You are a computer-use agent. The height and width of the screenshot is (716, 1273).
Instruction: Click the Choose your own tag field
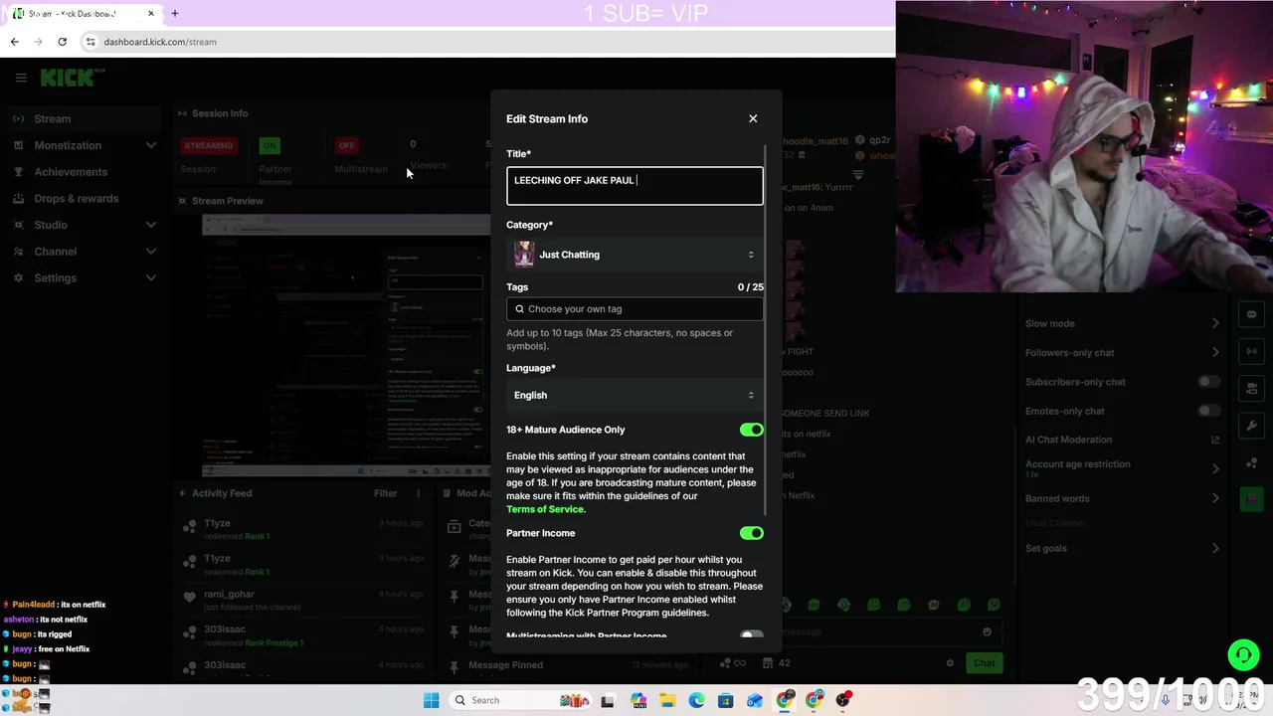pyautogui.click(x=635, y=309)
